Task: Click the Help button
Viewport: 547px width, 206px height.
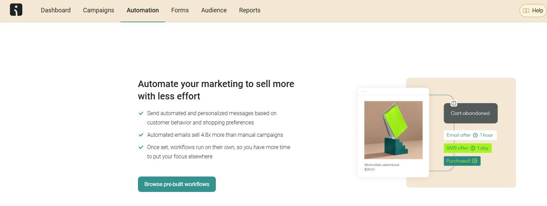Action: click(x=533, y=11)
